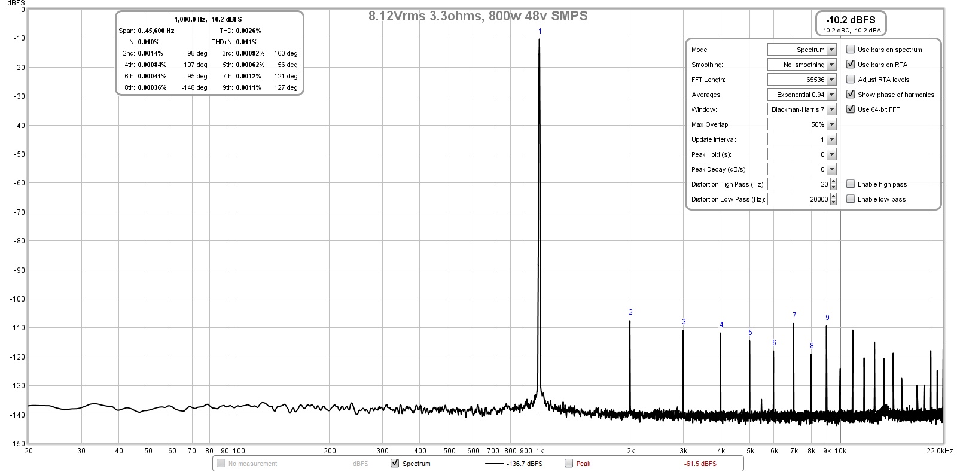Toggle Use 64-bit FFT checkbox

click(851, 109)
